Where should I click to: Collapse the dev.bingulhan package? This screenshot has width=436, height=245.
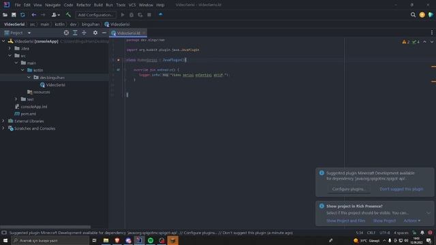pyautogui.click(x=29, y=78)
